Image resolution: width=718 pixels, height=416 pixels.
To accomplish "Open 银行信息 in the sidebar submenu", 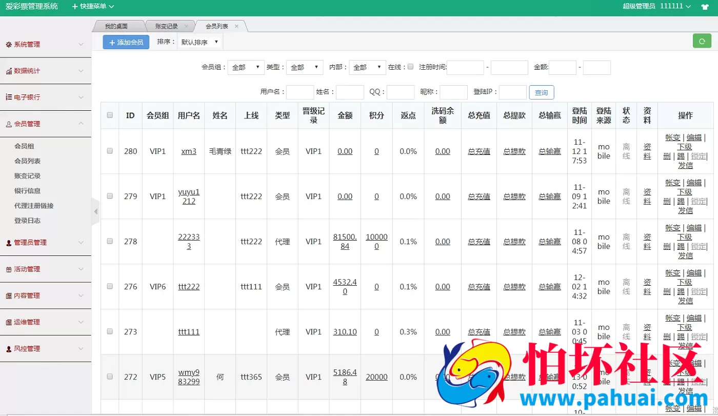I will [x=28, y=191].
